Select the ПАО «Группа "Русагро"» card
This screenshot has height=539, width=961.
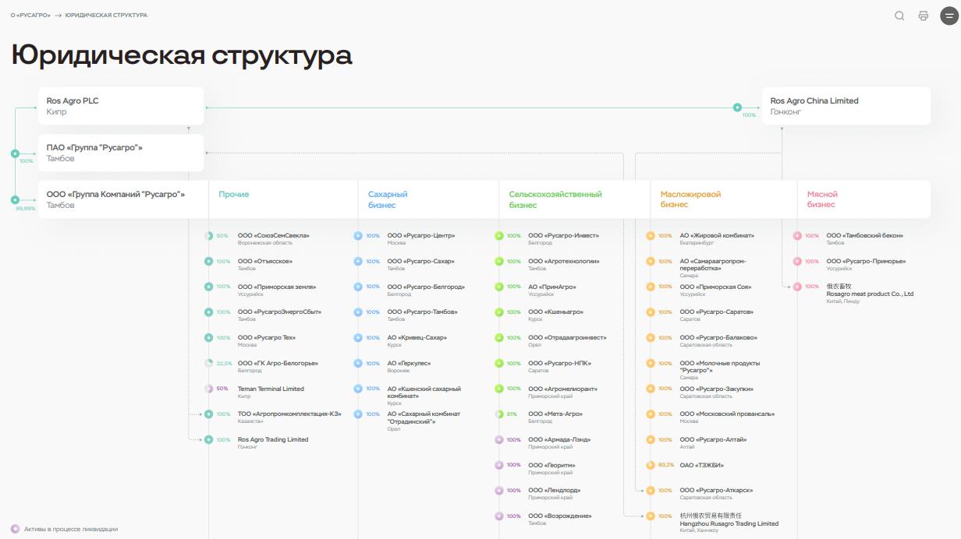click(x=121, y=153)
